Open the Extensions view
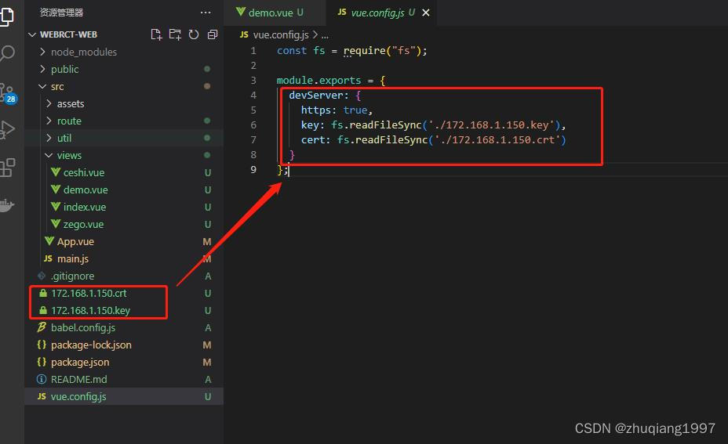 click(x=7, y=168)
